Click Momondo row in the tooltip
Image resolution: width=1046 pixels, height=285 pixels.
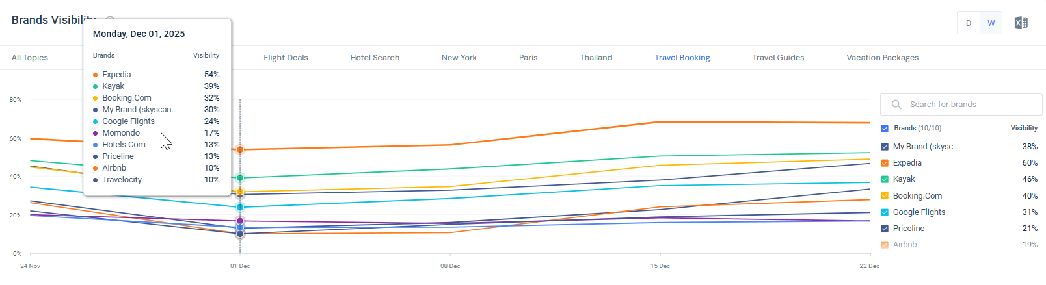pos(156,133)
